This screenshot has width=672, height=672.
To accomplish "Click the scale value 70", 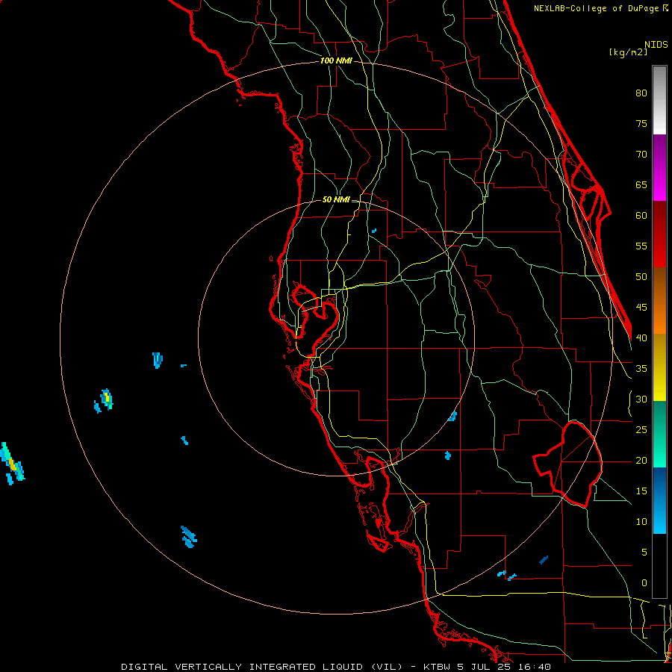I will [x=641, y=154].
